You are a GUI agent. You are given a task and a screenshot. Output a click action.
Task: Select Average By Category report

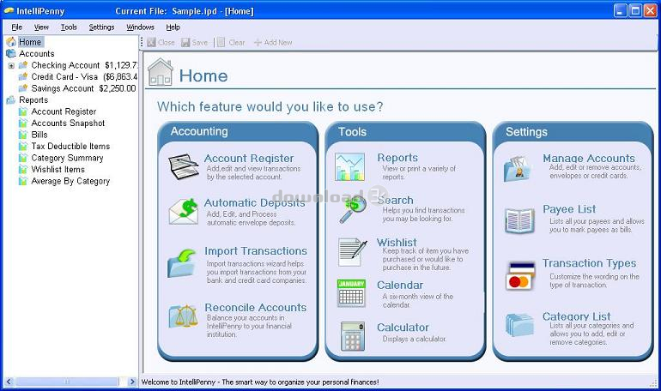tap(70, 181)
